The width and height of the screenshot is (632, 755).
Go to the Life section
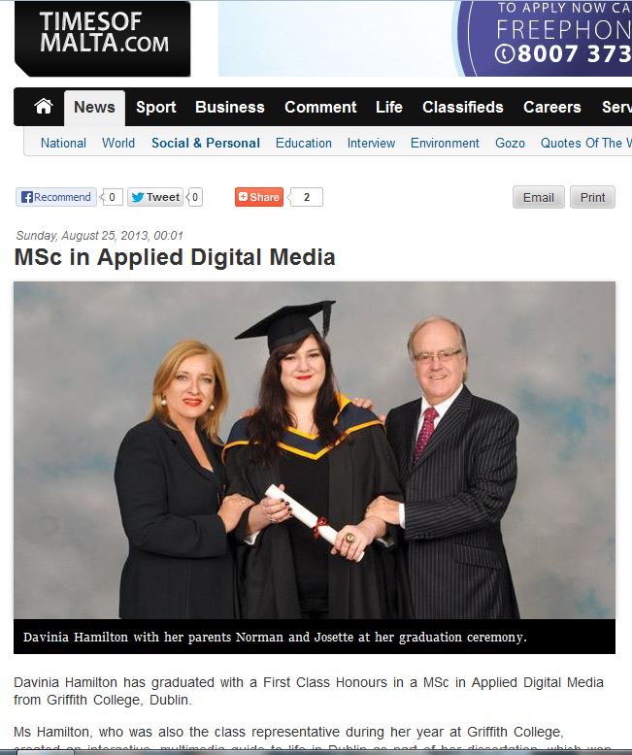coord(388,107)
